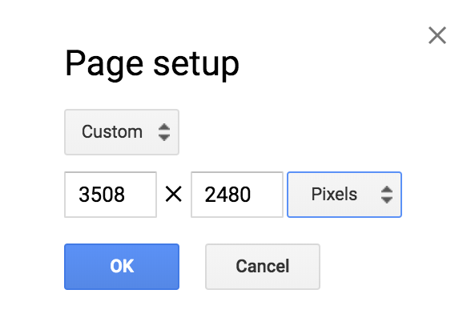Viewport: 471px width, 330px height.
Task: Focus the width field showing 3508
Action: [x=111, y=195]
